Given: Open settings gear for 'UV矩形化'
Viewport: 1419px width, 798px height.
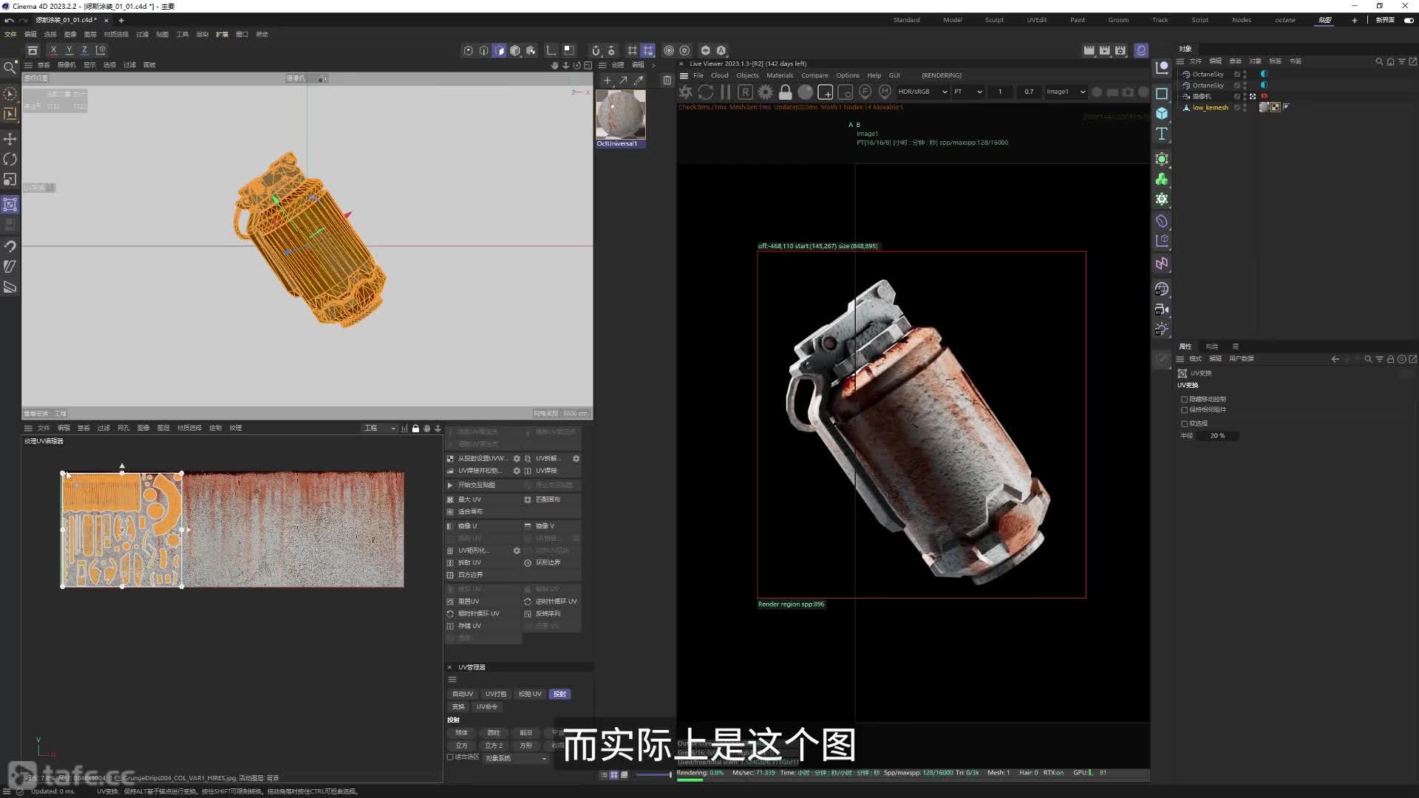Looking at the screenshot, I should pos(517,551).
